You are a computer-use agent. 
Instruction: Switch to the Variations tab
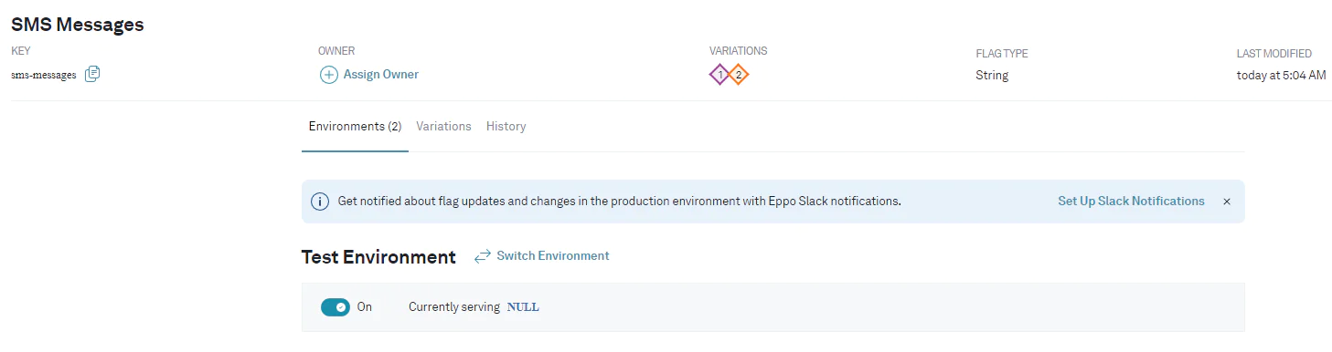pyautogui.click(x=443, y=127)
